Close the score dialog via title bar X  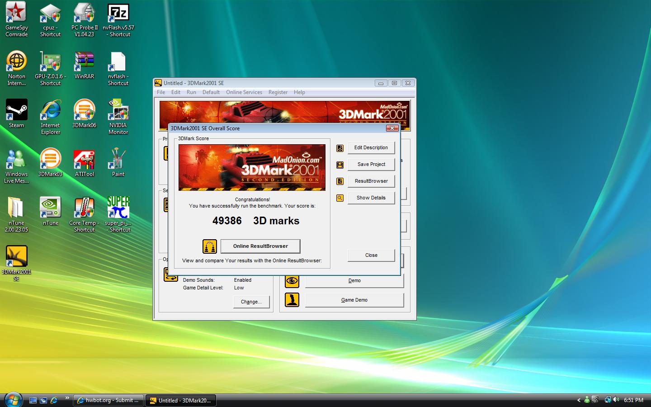(x=392, y=128)
